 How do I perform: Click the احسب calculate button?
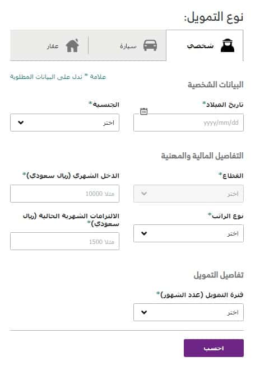(214, 348)
